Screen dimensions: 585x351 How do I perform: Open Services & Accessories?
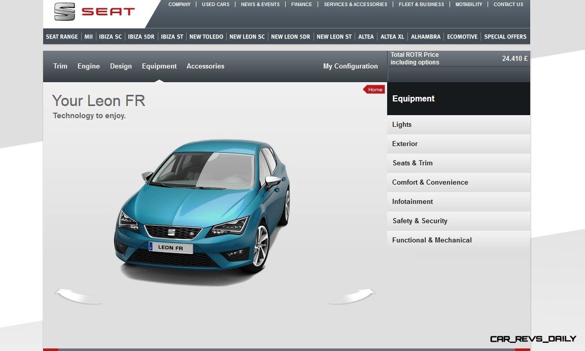point(356,5)
